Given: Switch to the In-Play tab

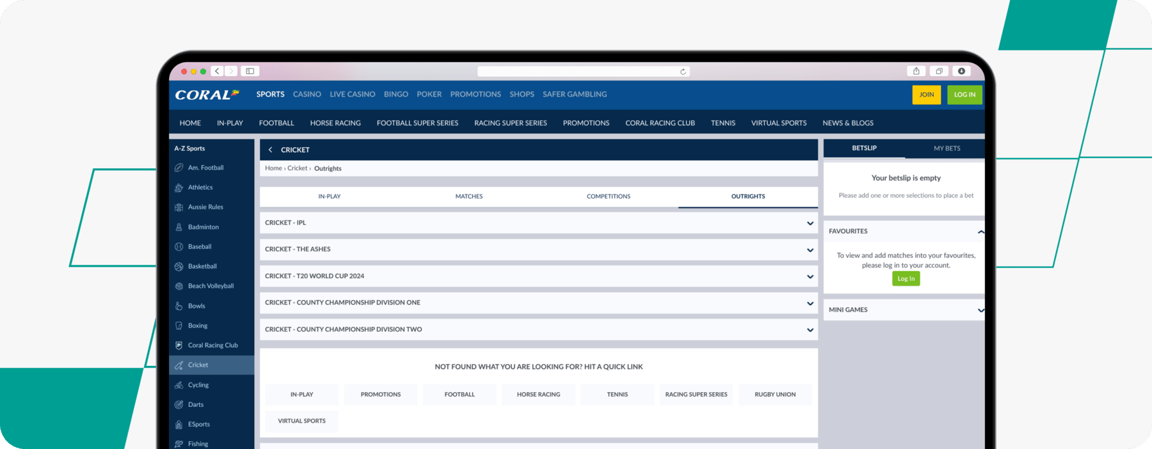Looking at the screenshot, I should click(x=330, y=196).
